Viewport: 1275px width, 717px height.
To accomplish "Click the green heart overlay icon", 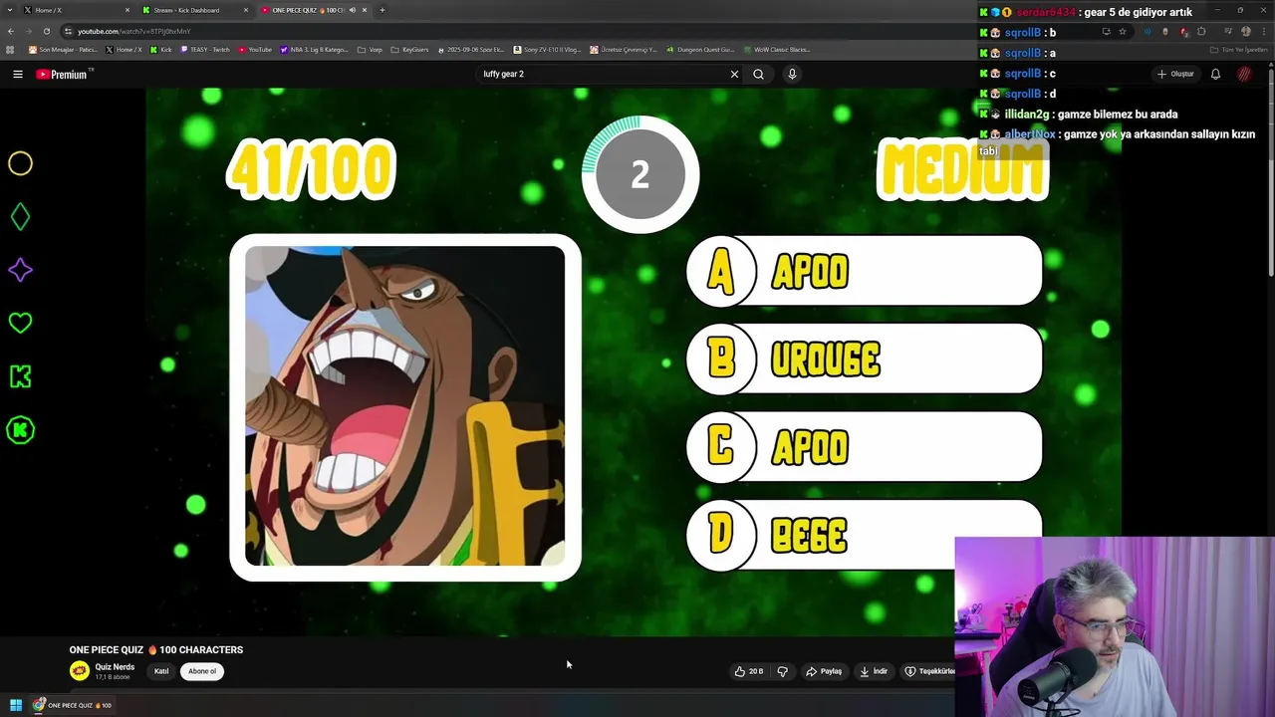I will point(20,323).
